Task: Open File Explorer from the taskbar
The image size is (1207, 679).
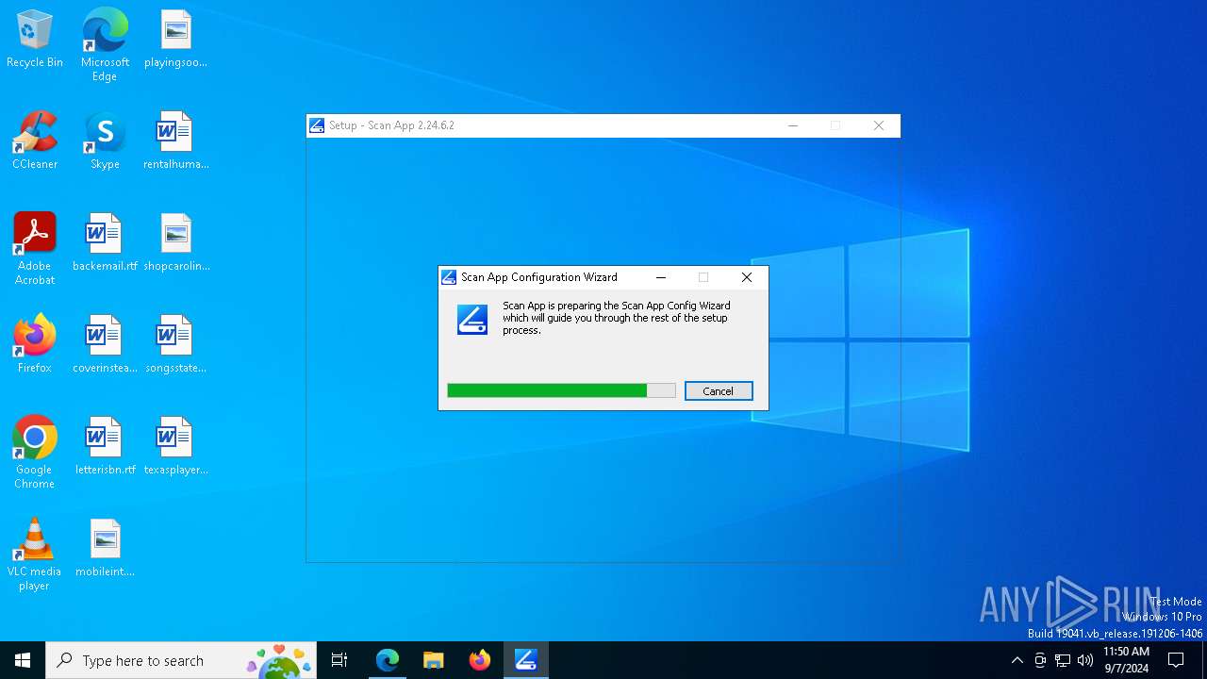Action: 434,660
